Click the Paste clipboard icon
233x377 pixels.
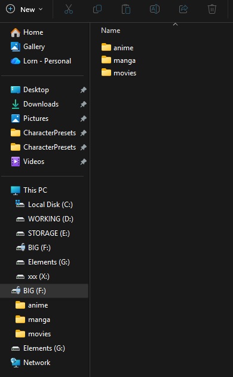[125, 10]
